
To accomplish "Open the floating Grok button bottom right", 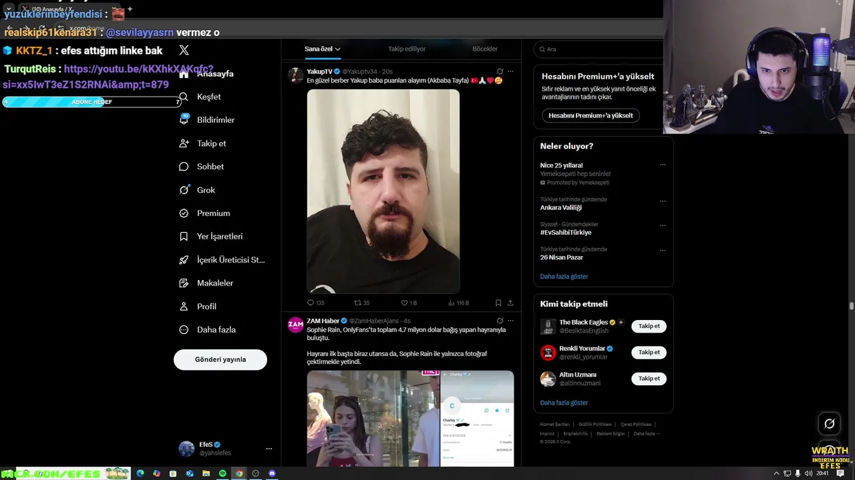I will 829,423.
